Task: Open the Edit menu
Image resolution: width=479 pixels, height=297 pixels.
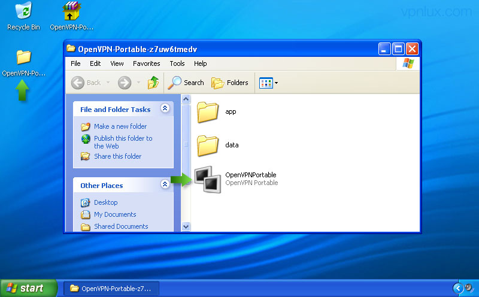Action: pos(95,63)
